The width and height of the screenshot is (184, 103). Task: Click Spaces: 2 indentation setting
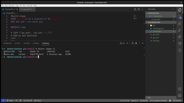135,100
